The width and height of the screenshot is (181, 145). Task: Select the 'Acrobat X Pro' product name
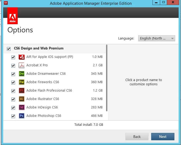coord(37,65)
